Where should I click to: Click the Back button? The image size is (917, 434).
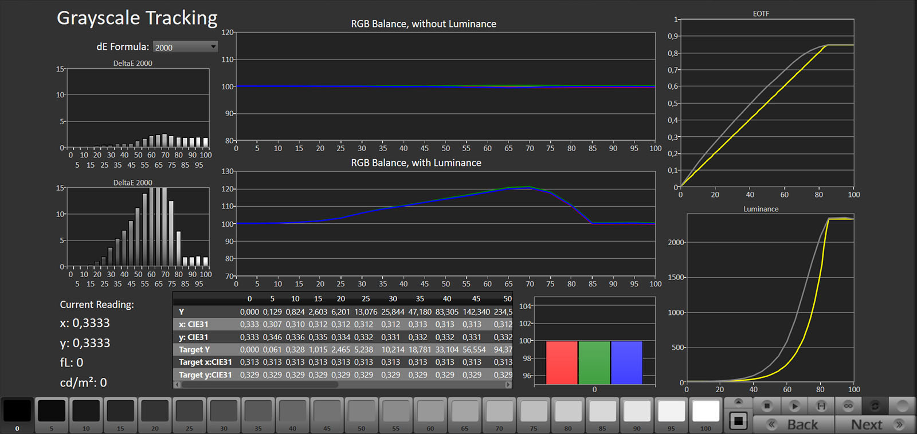(x=794, y=424)
